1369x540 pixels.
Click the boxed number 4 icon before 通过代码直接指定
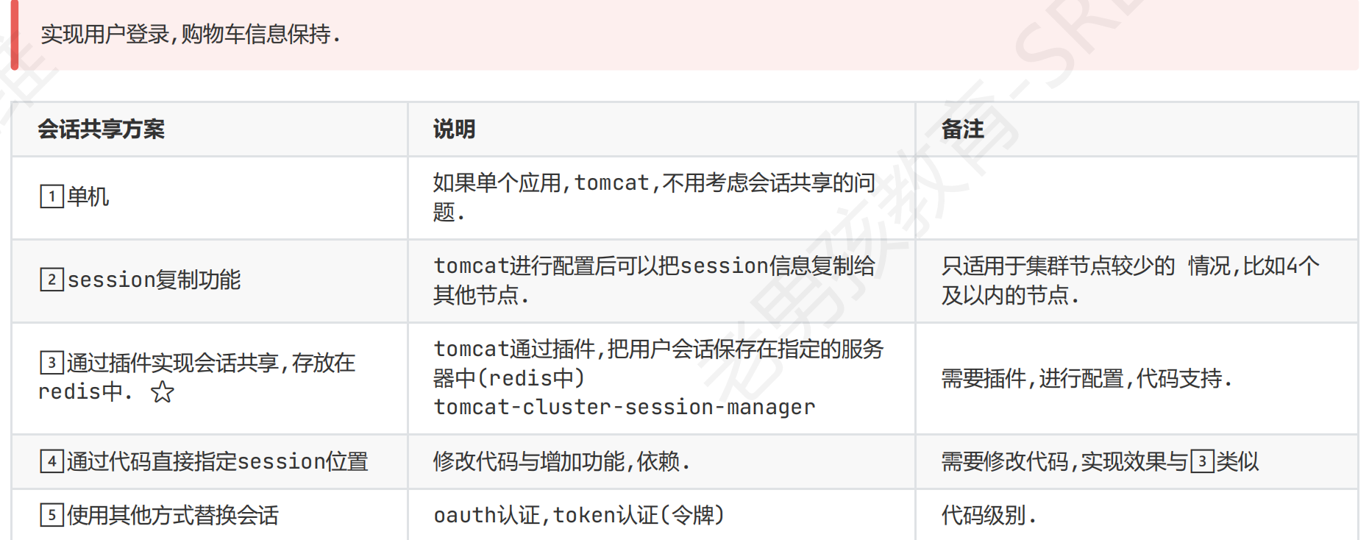pos(51,461)
